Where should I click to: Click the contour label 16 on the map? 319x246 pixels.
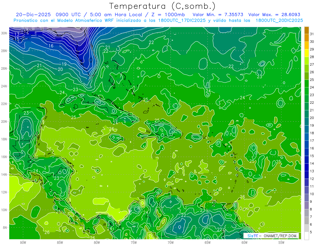[51, 46]
